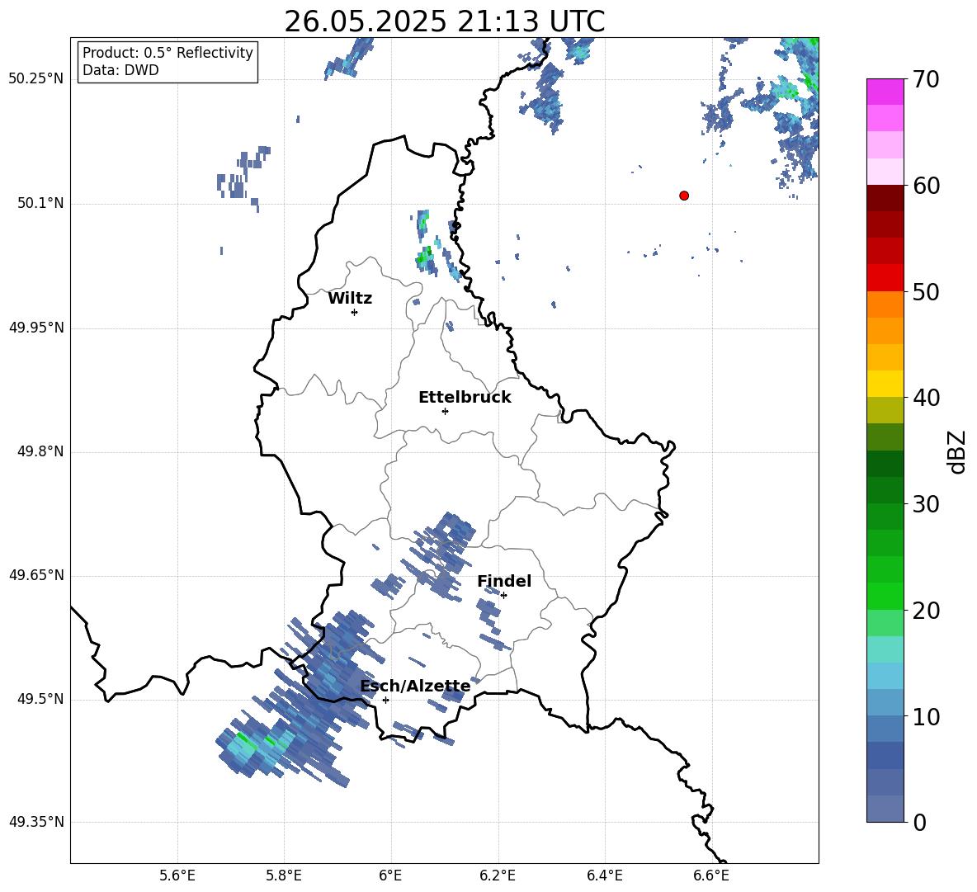977x892 pixels.
Task: Click the 6.2°E longitude label
Action: click(x=498, y=875)
